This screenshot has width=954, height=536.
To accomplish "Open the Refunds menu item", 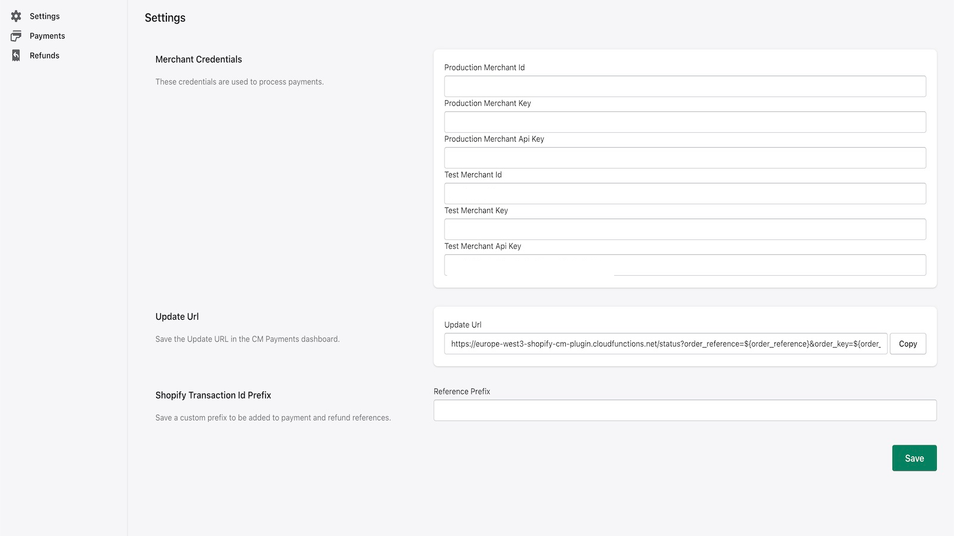I will coord(45,55).
